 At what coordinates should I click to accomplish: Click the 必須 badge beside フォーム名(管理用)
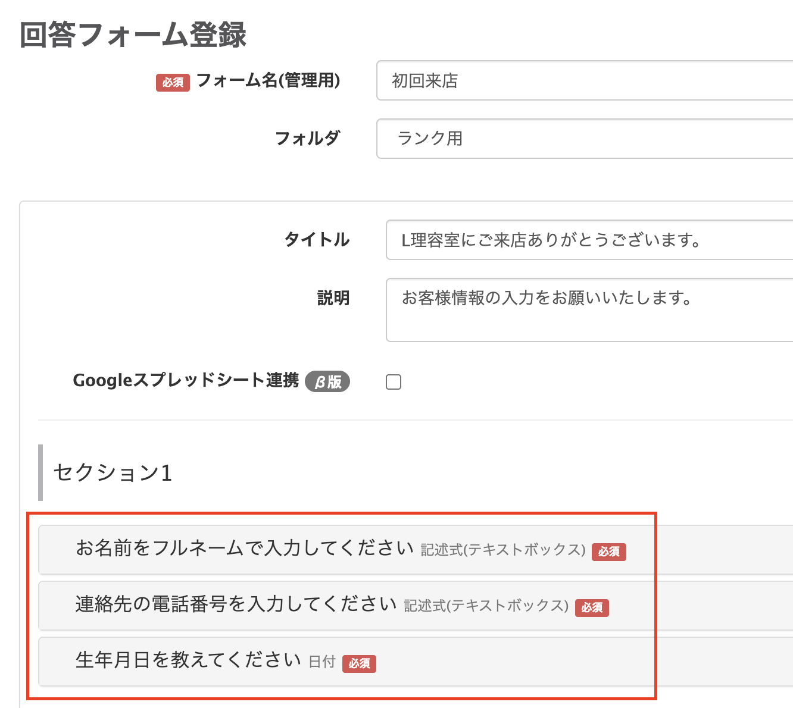coord(172,82)
